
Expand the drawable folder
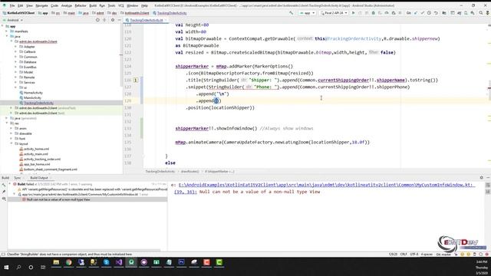coord(12,133)
